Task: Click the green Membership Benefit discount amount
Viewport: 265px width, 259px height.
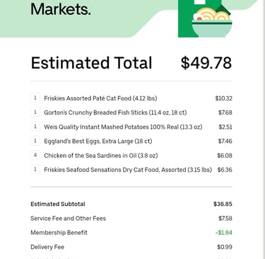Action: point(224,233)
